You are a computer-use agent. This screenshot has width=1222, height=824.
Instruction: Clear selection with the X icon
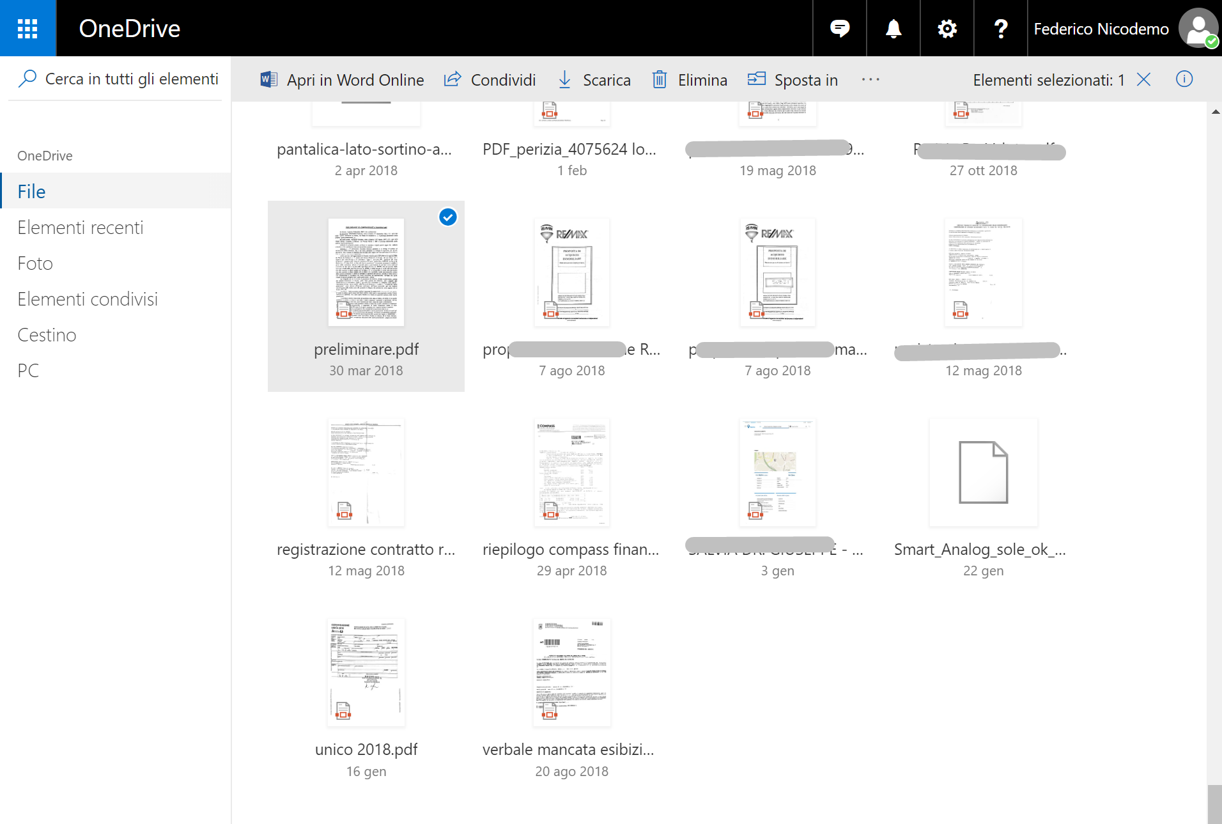[1144, 79]
